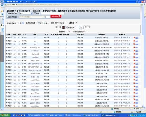Tick the account filter checkbox beside the long text field
Screen dimensions: 146x117
(35, 13)
